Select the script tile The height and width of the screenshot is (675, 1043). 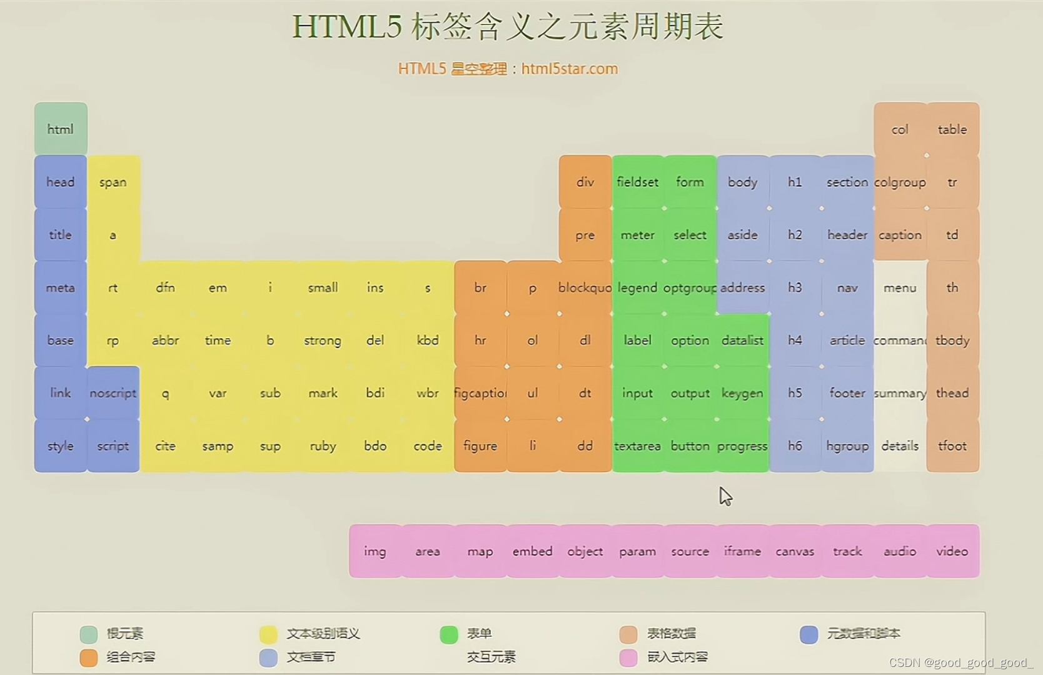point(113,446)
